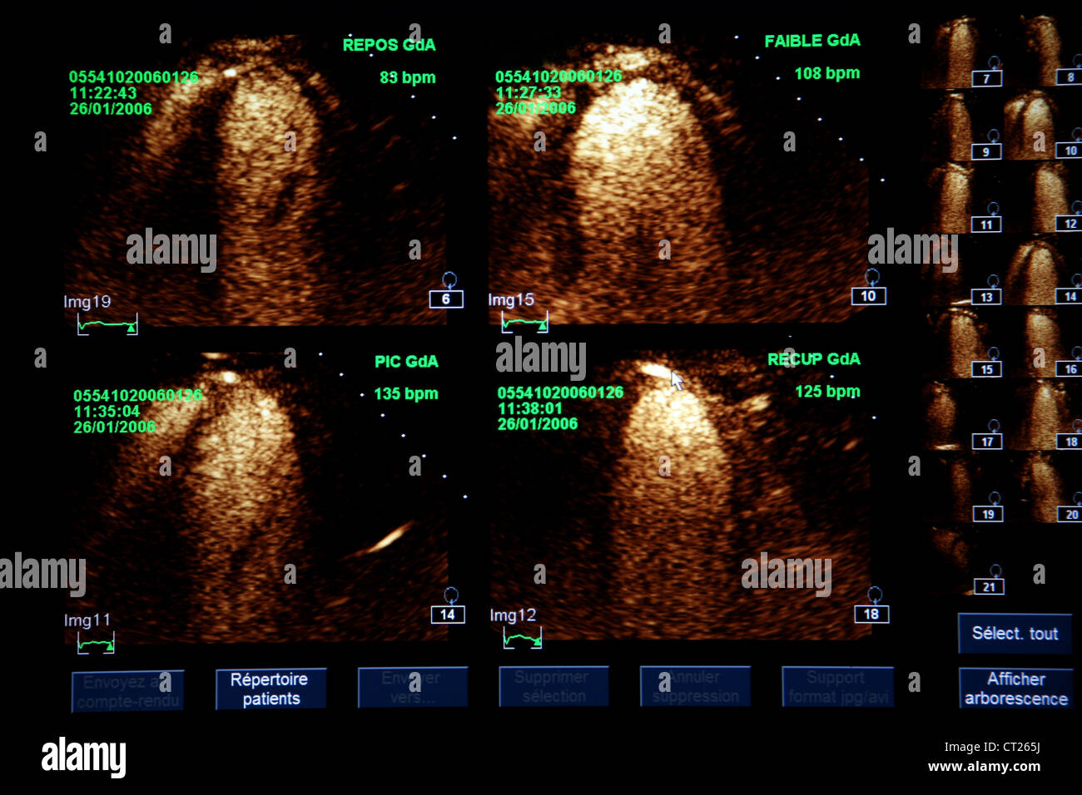Image resolution: width=1082 pixels, height=795 pixels.
Task: Click the Img19 label
Action: coord(87,302)
